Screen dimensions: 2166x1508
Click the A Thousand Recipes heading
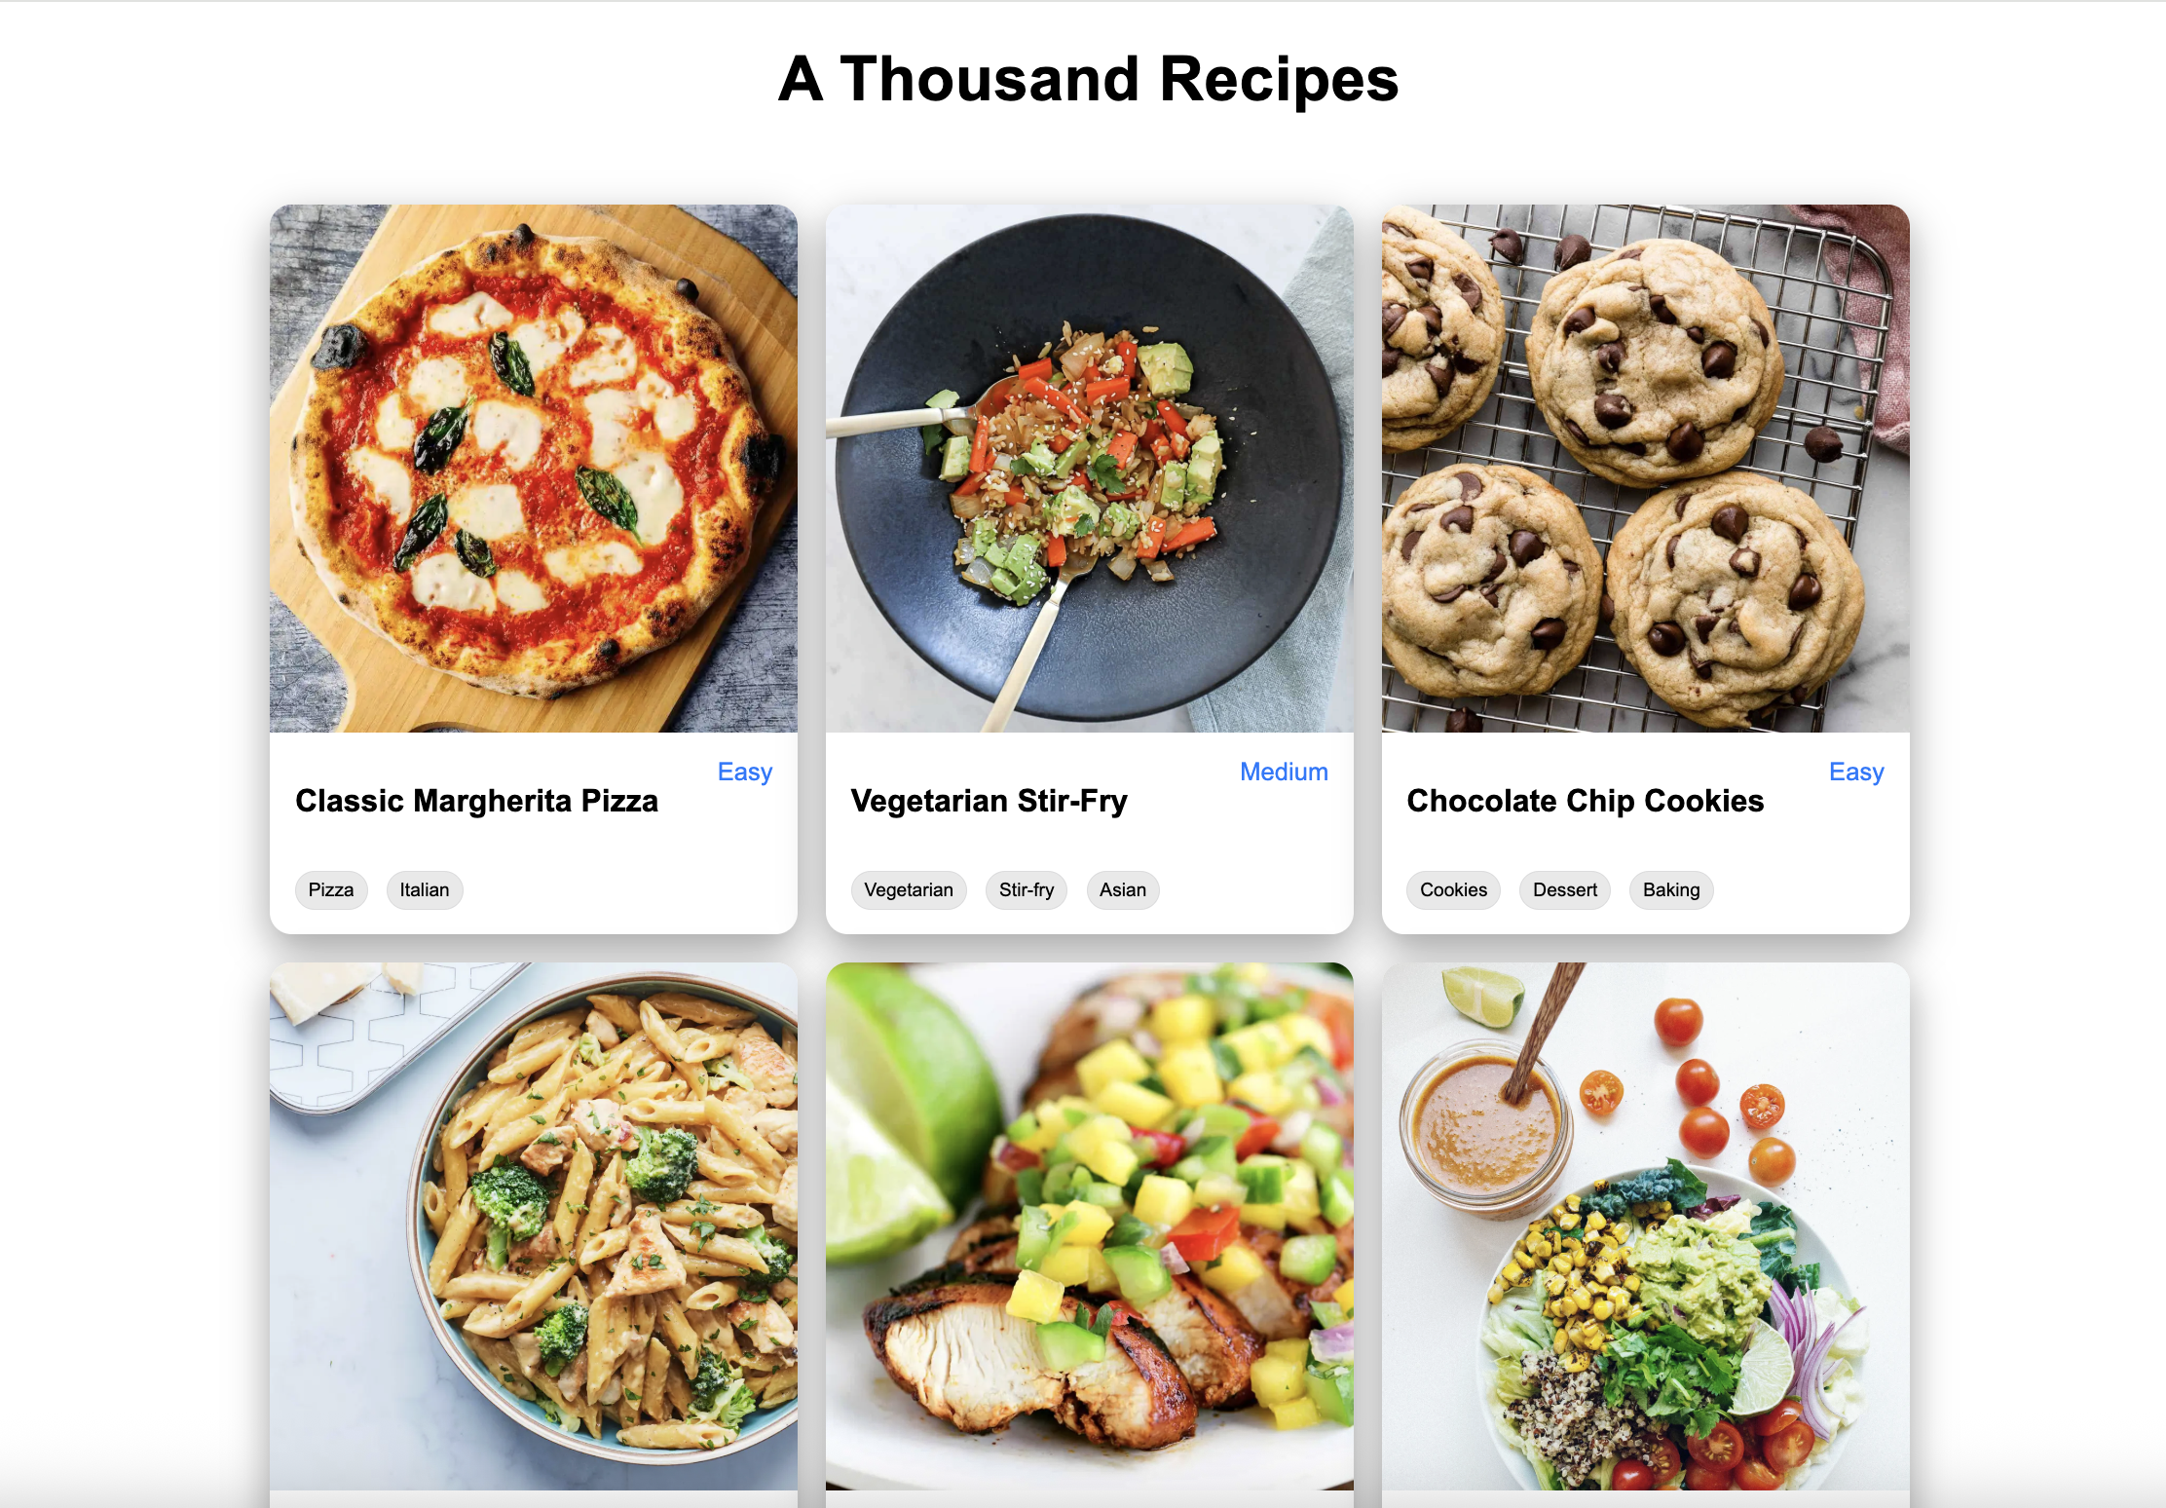(1089, 79)
